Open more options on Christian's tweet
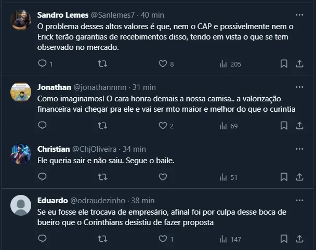 pyautogui.click(x=299, y=149)
